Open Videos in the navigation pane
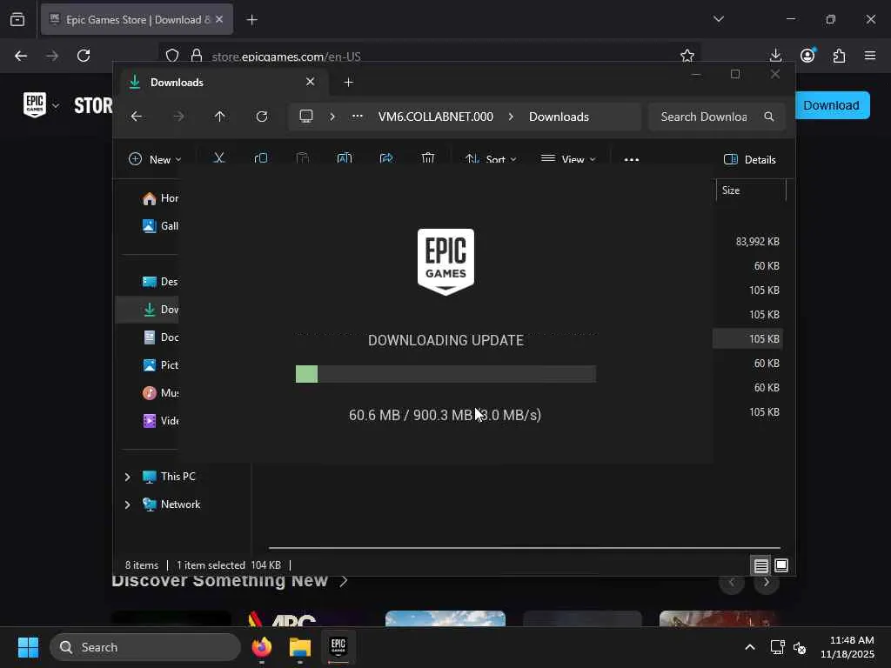891x668 pixels. pyautogui.click(x=160, y=421)
